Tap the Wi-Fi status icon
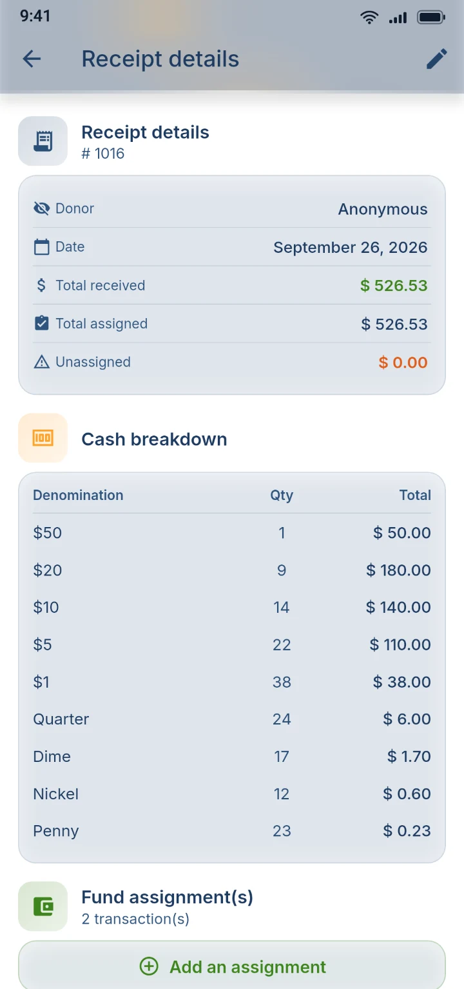Image resolution: width=464 pixels, height=989 pixels. [x=369, y=17]
